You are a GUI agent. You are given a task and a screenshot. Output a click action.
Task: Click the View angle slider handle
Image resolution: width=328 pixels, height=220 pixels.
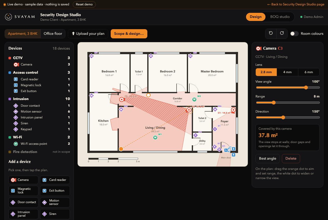pyautogui.click(x=306, y=87)
